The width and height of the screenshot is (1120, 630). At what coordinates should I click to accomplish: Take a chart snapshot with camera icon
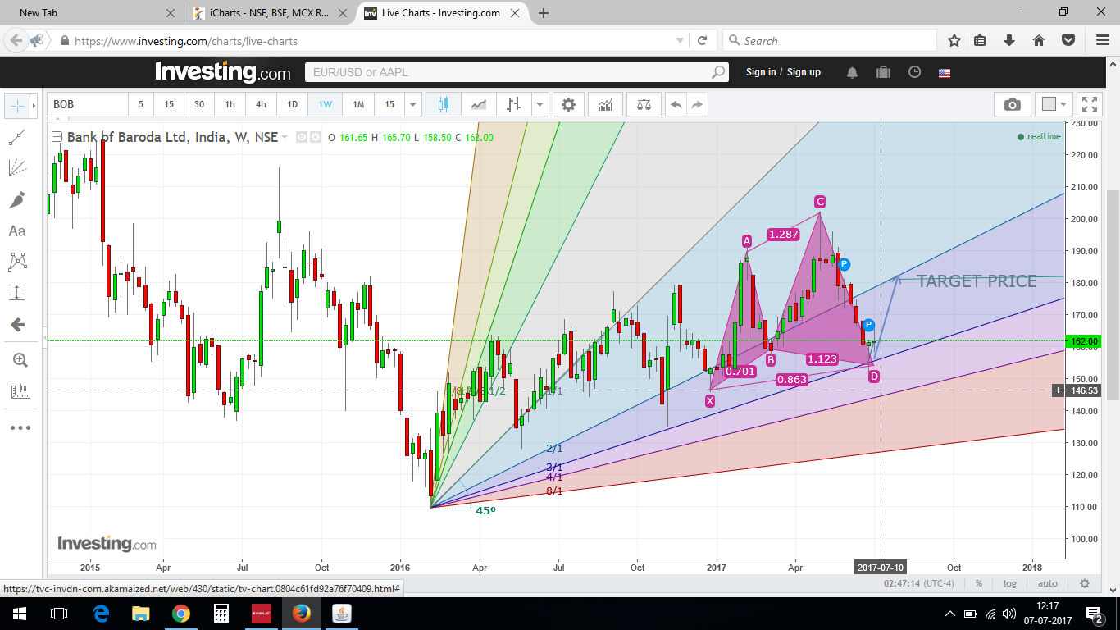tap(1013, 105)
